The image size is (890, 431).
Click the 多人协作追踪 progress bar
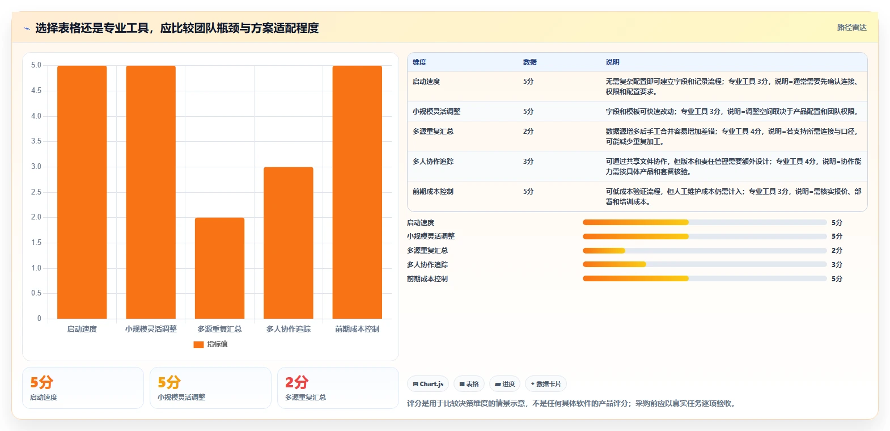pyautogui.click(x=705, y=264)
